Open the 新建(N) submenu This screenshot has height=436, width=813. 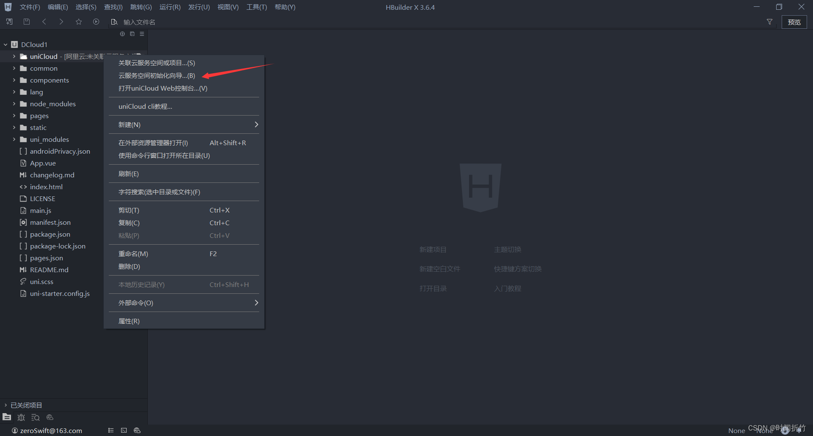[184, 124]
